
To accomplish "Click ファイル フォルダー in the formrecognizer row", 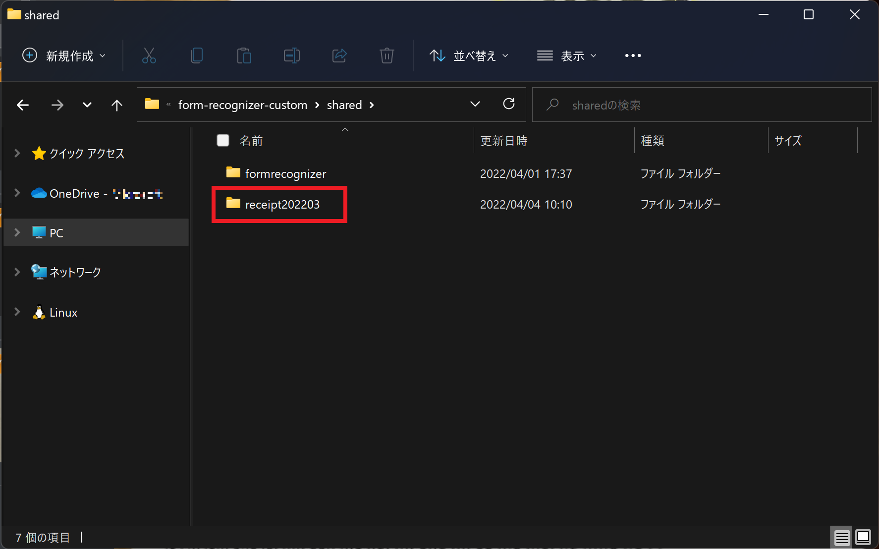I will pyautogui.click(x=681, y=174).
